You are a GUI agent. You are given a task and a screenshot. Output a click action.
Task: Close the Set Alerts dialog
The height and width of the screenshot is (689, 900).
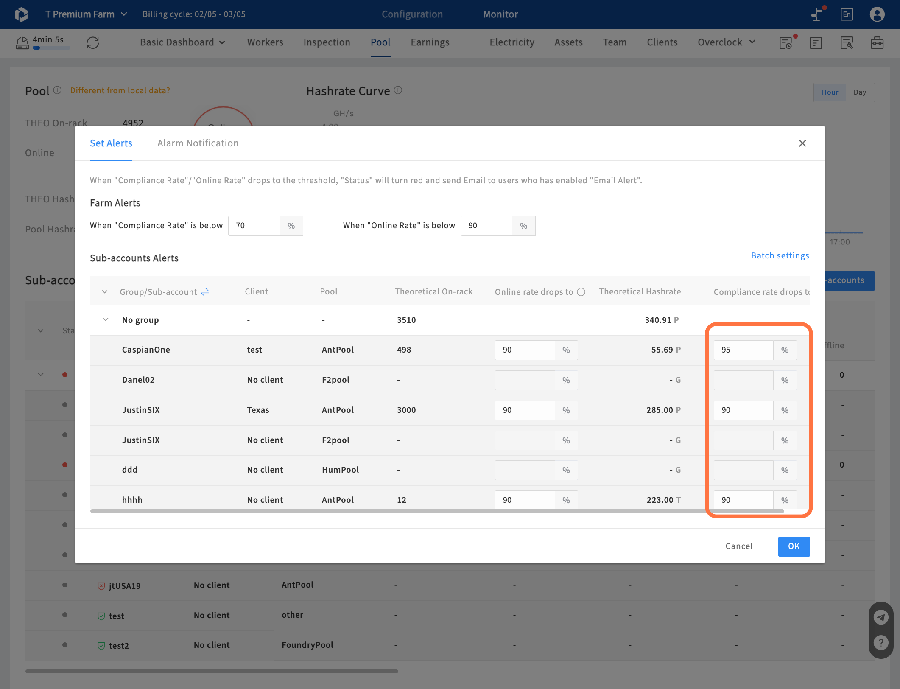tap(802, 143)
